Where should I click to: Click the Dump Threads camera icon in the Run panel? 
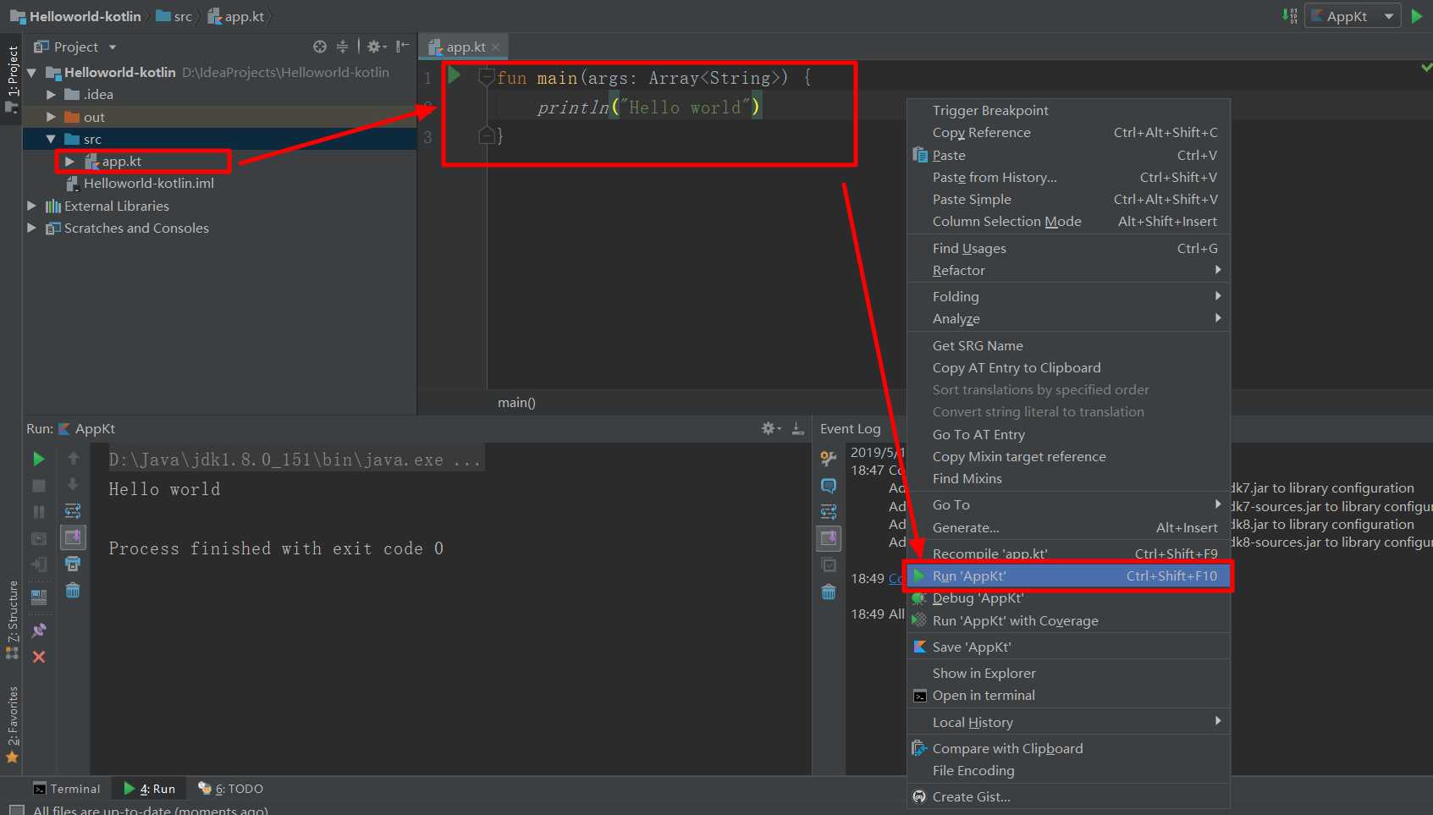click(x=39, y=538)
